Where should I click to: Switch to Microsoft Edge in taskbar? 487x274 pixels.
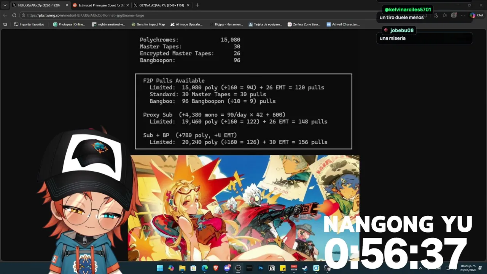pyautogui.click(x=205, y=268)
